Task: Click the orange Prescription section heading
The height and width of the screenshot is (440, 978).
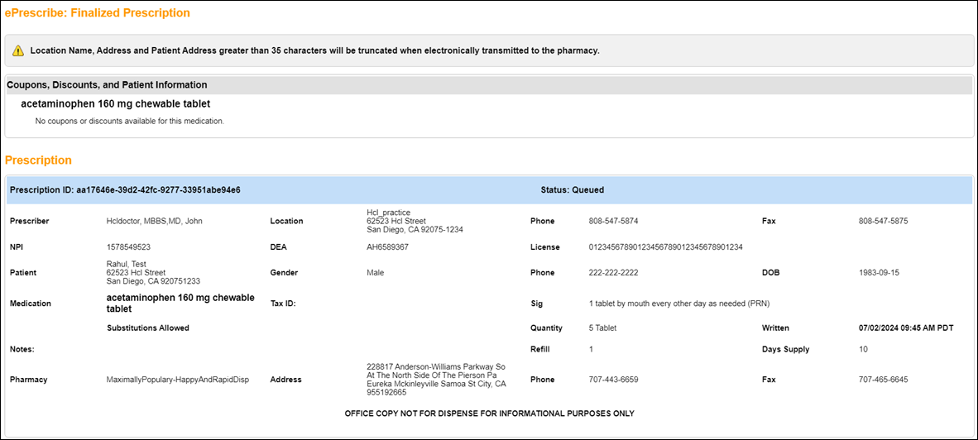Action: click(x=38, y=160)
